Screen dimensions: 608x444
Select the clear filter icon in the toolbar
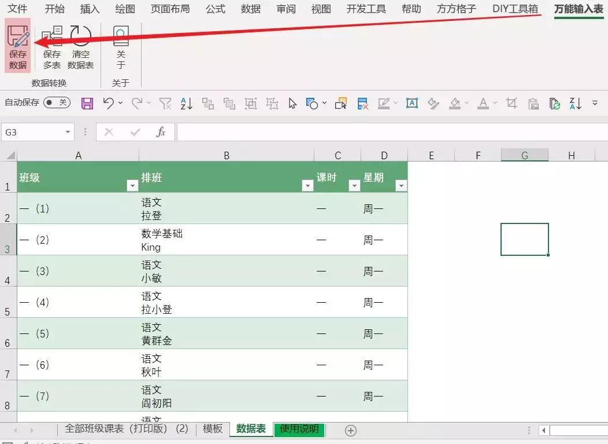click(x=165, y=102)
